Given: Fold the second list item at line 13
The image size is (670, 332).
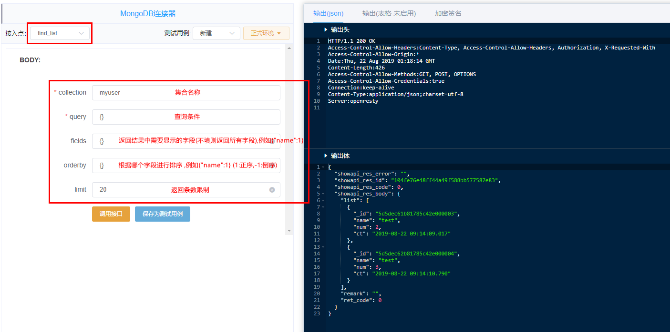Looking at the screenshot, I should [323, 247].
